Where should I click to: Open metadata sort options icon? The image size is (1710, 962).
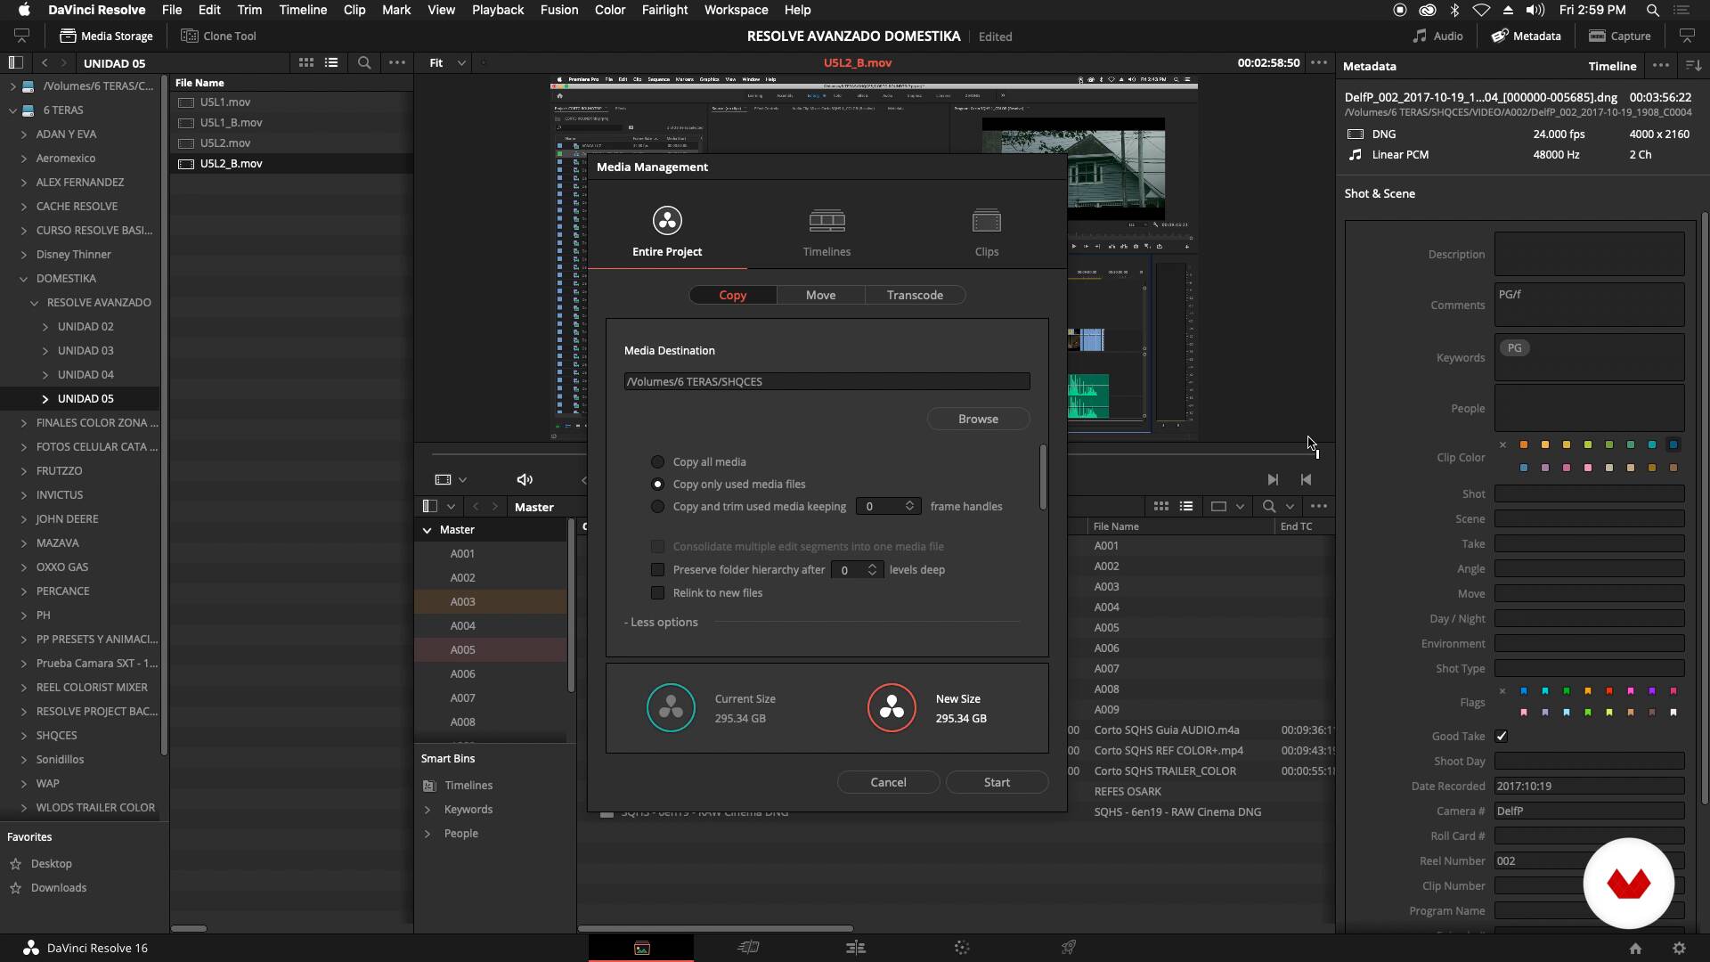(x=1694, y=65)
